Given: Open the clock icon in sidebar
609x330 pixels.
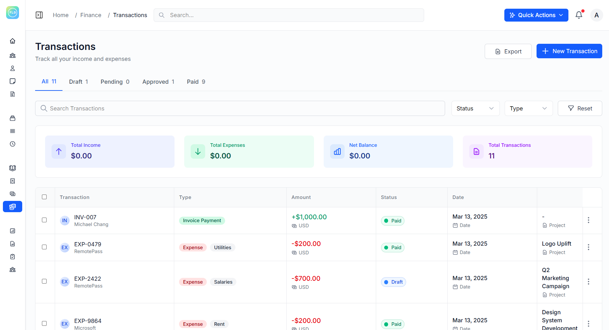Looking at the screenshot, I should click(x=13, y=144).
